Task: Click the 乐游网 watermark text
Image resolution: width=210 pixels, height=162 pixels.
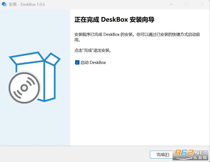Action: pos(200,157)
